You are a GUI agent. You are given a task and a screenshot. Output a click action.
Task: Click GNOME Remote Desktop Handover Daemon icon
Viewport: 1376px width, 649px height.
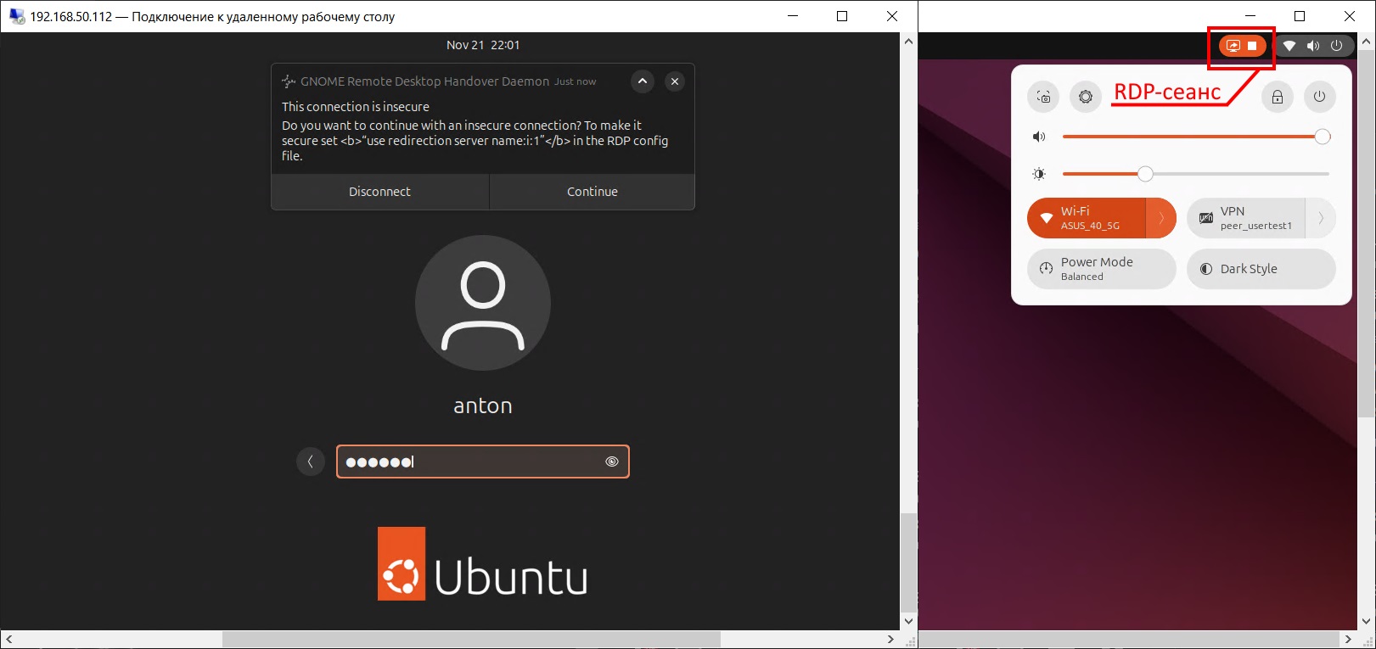coord(289,81)
